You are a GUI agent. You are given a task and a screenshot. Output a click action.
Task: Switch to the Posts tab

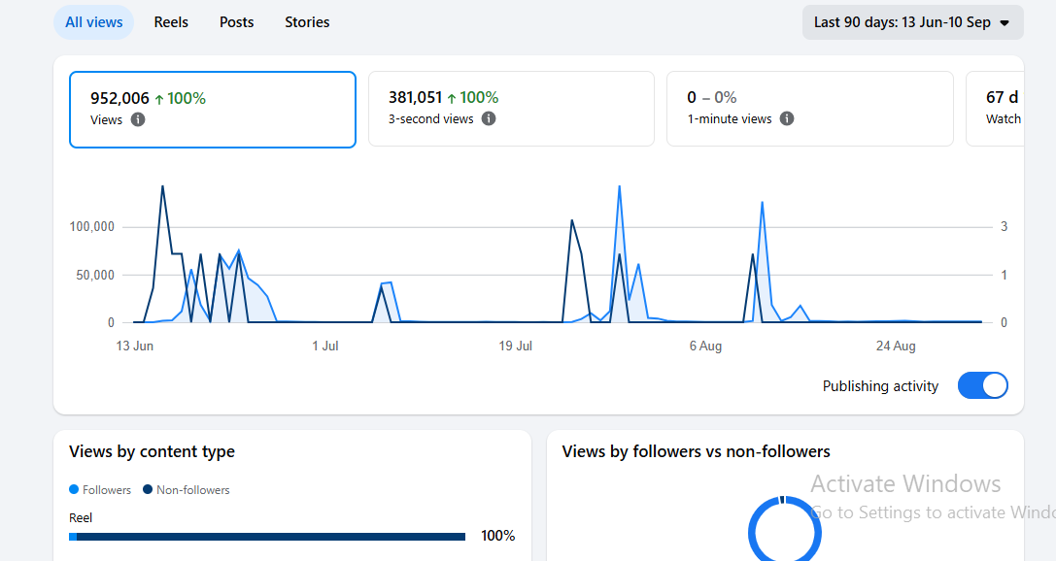tap(236, 22)
